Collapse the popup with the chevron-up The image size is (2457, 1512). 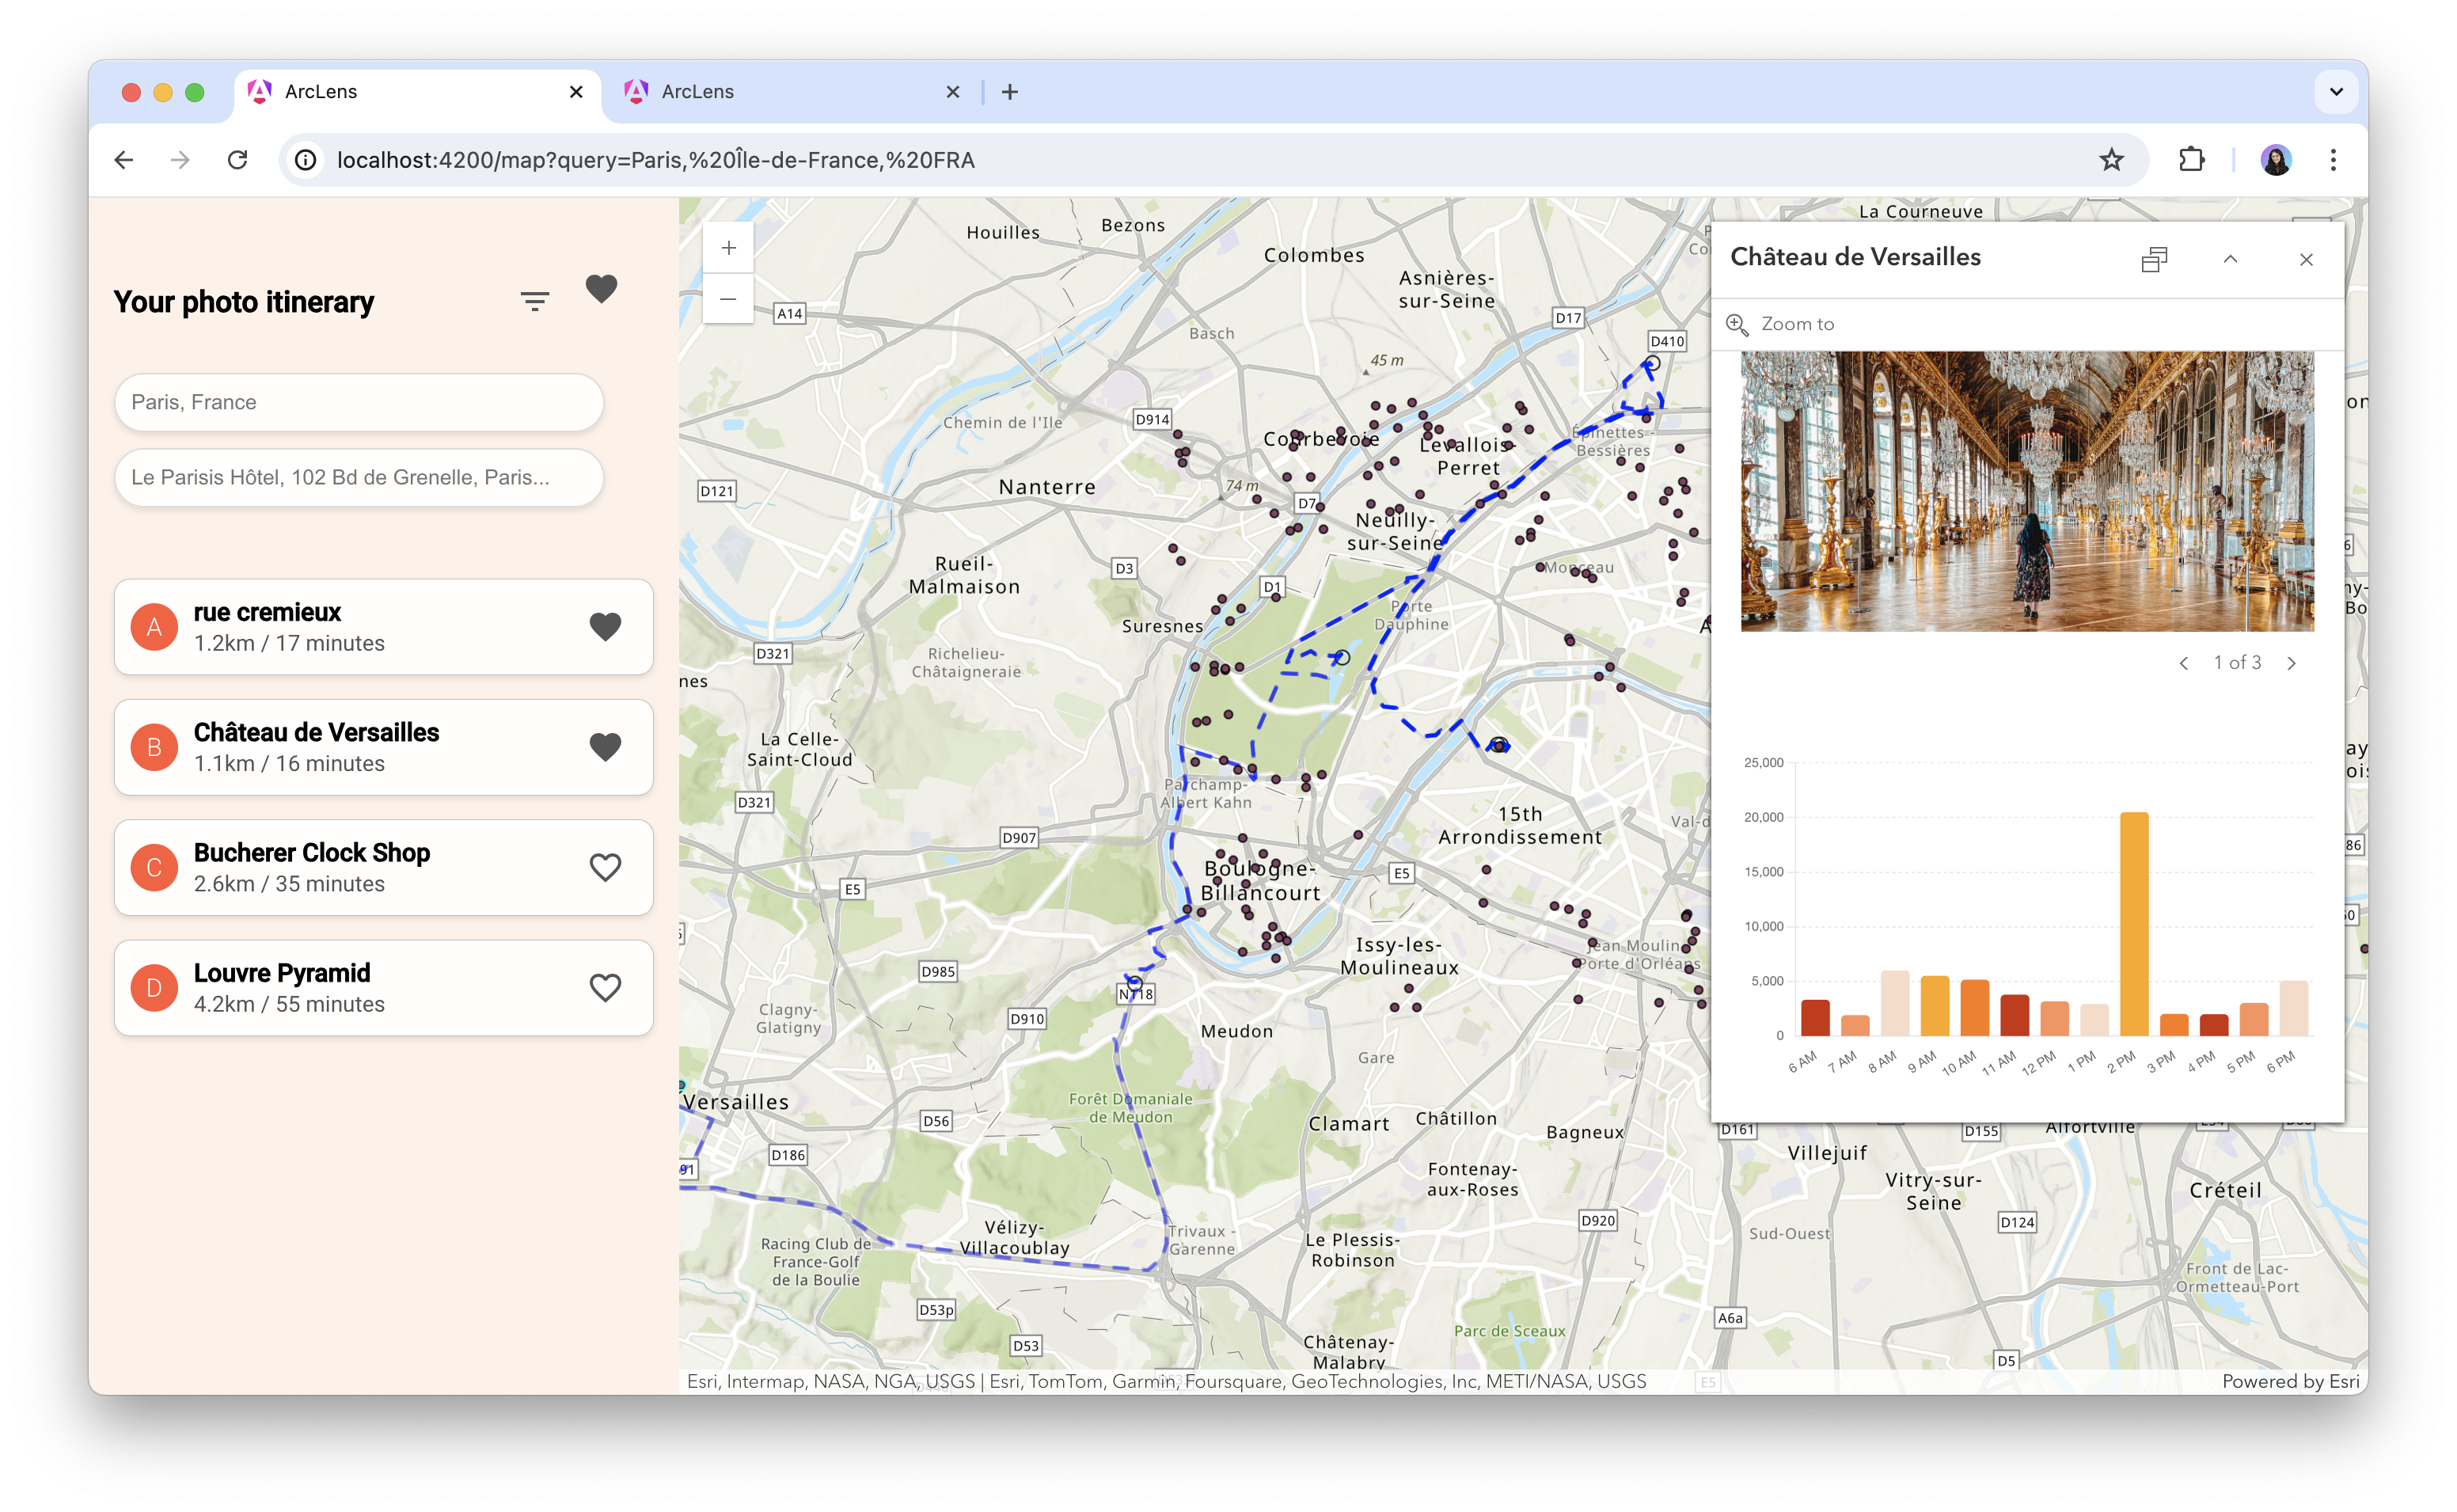(2230, 259)
